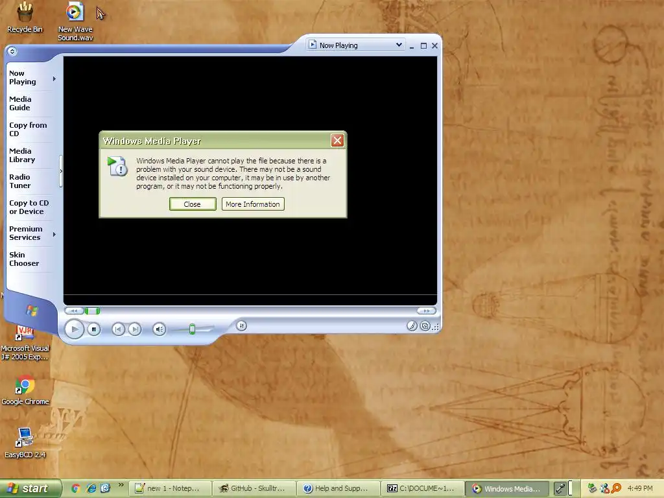
Task: Click the Previous track button
Action: [118, 329]
